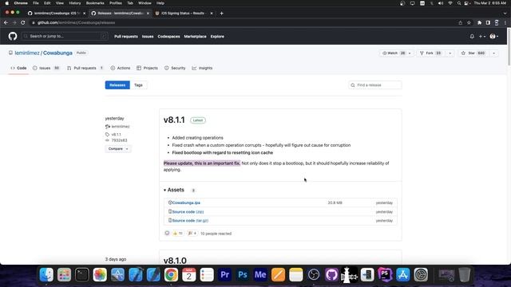Fork the Cowabunga repository
511x287 pixels.
[x=431, y=53]
